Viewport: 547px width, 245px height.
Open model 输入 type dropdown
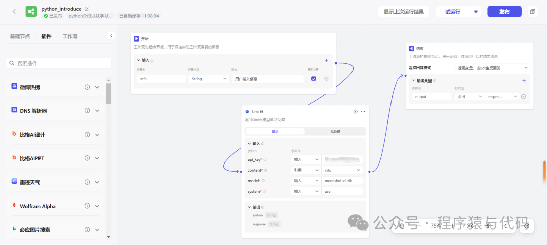coord(306,181)
